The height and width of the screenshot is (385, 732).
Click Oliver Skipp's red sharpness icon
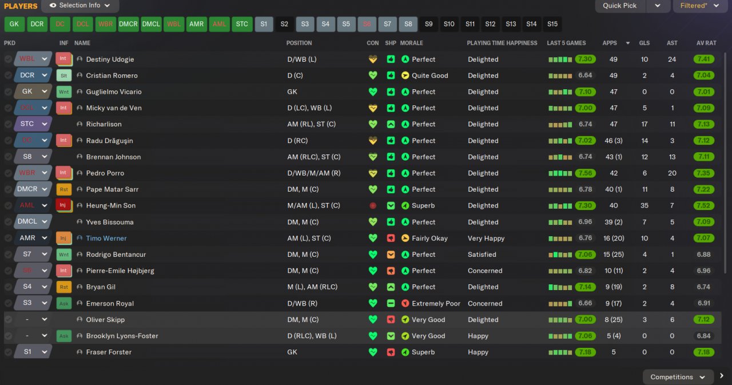pos(391,320)
